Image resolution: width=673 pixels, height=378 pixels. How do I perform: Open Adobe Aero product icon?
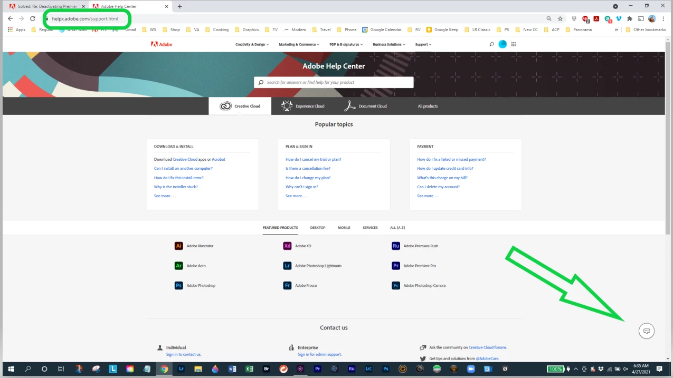(178, 266)
